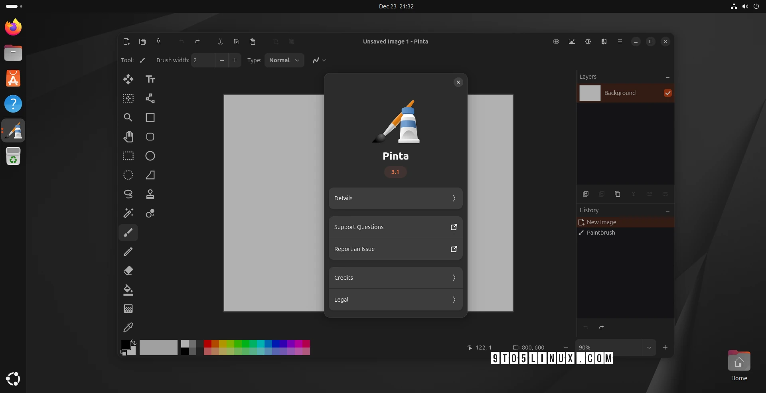Viewport: 766px width, 393px height.
Task: Select the Ellipse shape tool
Action: click(x=150, y=156)
